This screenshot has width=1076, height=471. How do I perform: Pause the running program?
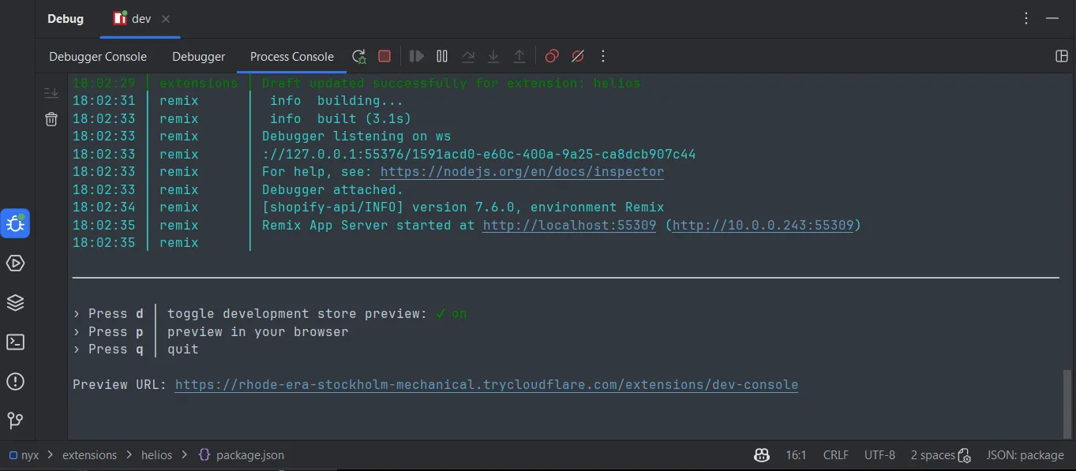coord(441,56)
